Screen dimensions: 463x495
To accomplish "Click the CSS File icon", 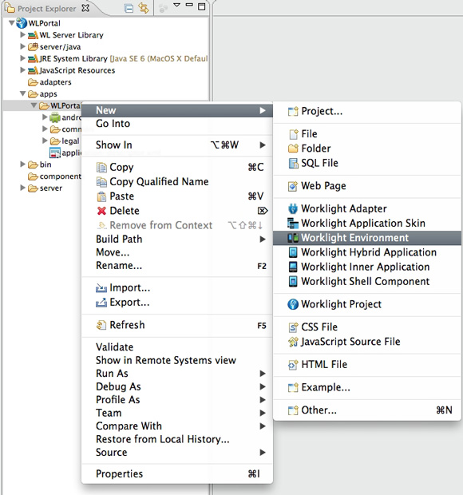I will coord(293,327).
